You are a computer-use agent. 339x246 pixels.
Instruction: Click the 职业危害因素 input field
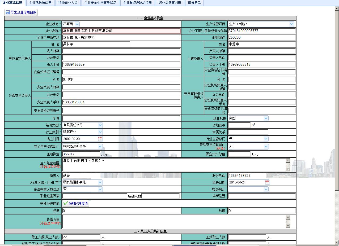95,196
